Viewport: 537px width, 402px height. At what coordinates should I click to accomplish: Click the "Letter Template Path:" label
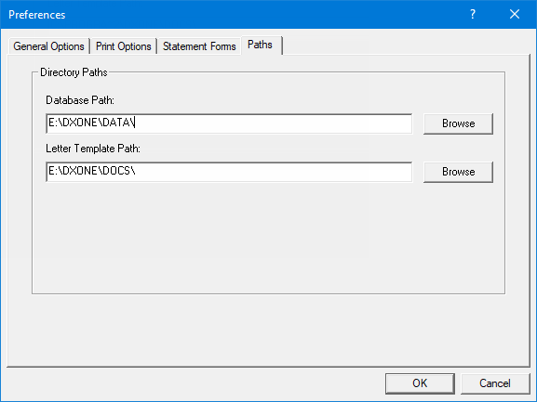point(93,149)
